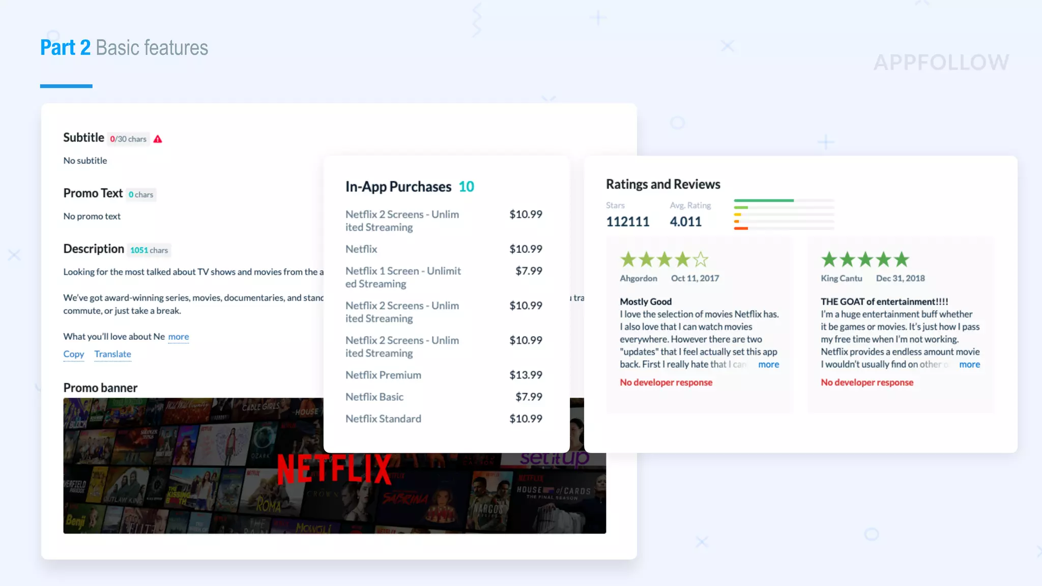The width and height of the screenshot is (1042, 586).
Task: Expand King Cantu's review with more link
Action: coord(969,364)
